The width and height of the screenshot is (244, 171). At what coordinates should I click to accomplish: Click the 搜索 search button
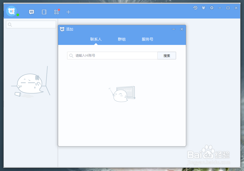(167, 56)
